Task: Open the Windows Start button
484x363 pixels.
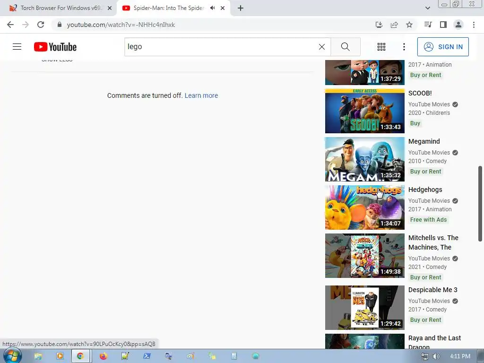Action: click(12, 356)
